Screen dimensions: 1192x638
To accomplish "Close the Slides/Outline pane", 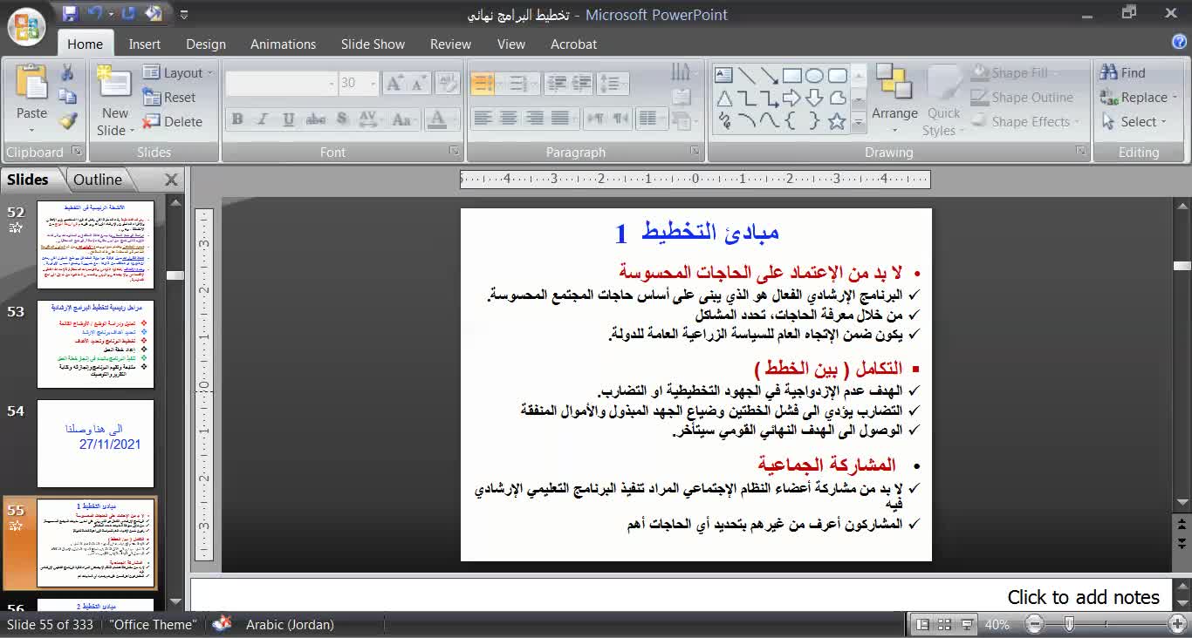I will (171, 180).
